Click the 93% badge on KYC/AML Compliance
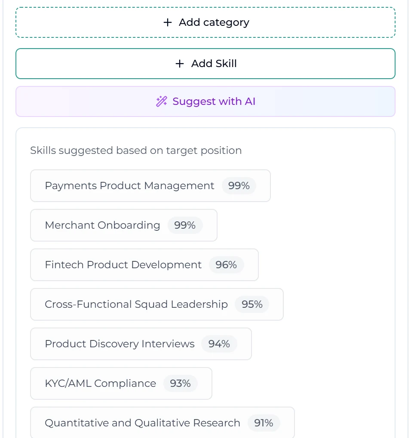 pyautogui.click(x=180, y=383)
